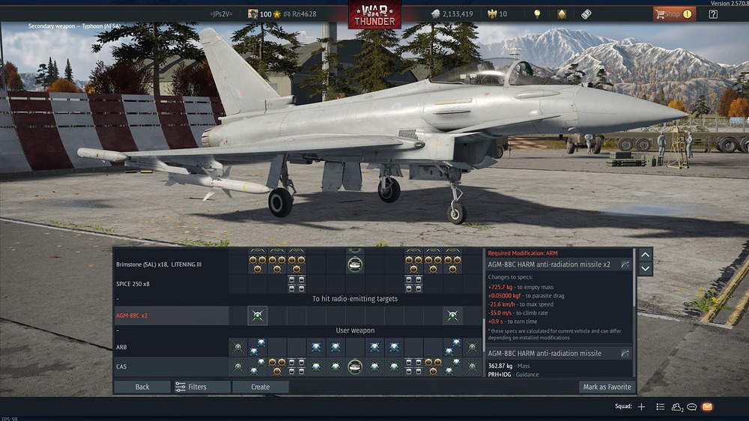Open the contacts icon in the bottom bar
Image resolution: width=749 pixels, height=421 pixels.
point(677,408)
